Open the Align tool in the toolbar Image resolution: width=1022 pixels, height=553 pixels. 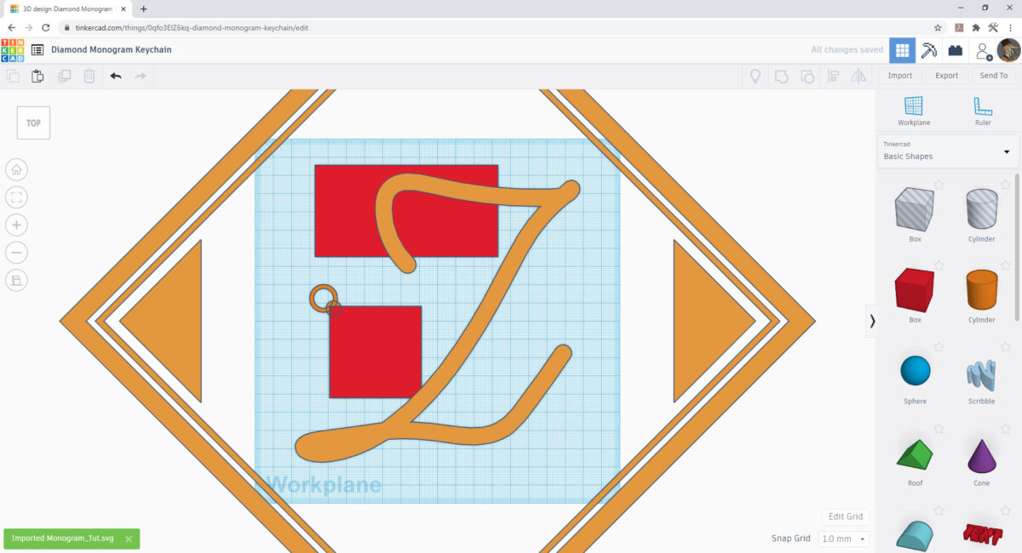click(832, 76)
